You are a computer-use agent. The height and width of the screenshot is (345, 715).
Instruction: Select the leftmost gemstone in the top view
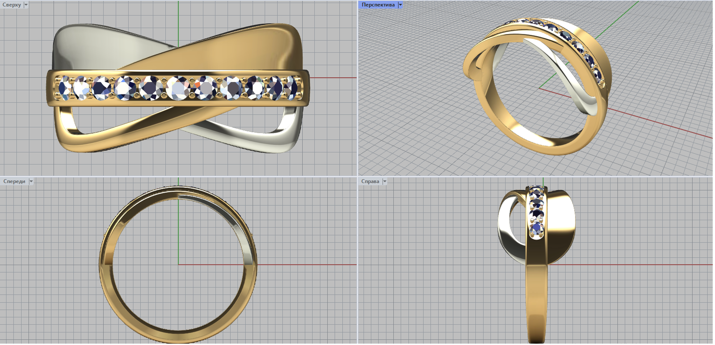point(65,88)
